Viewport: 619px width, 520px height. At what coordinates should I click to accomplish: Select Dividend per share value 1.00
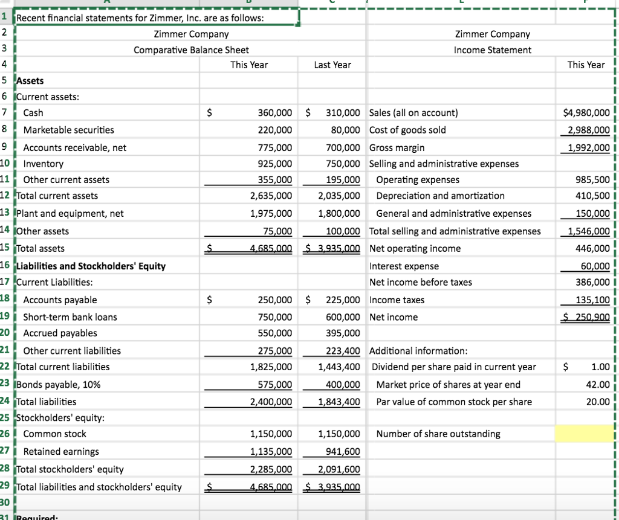[600, 367]
